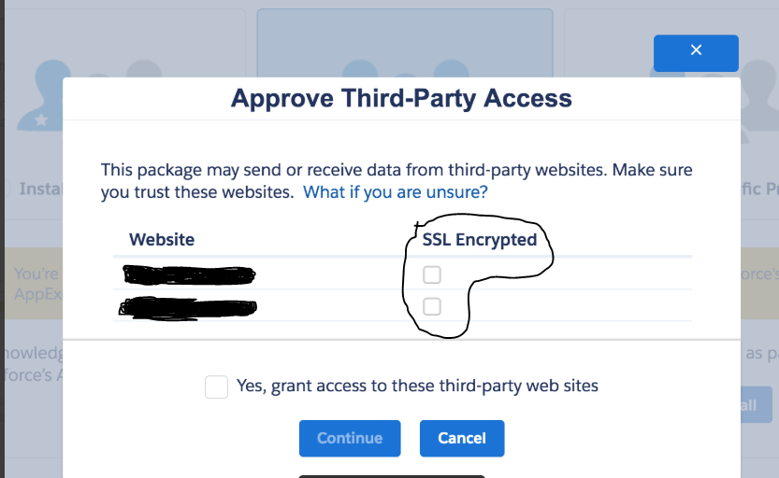Screen dimensions: 779x478
Task: Click the 'Approve Third-Party Access' title
Action: pos(401,98)
